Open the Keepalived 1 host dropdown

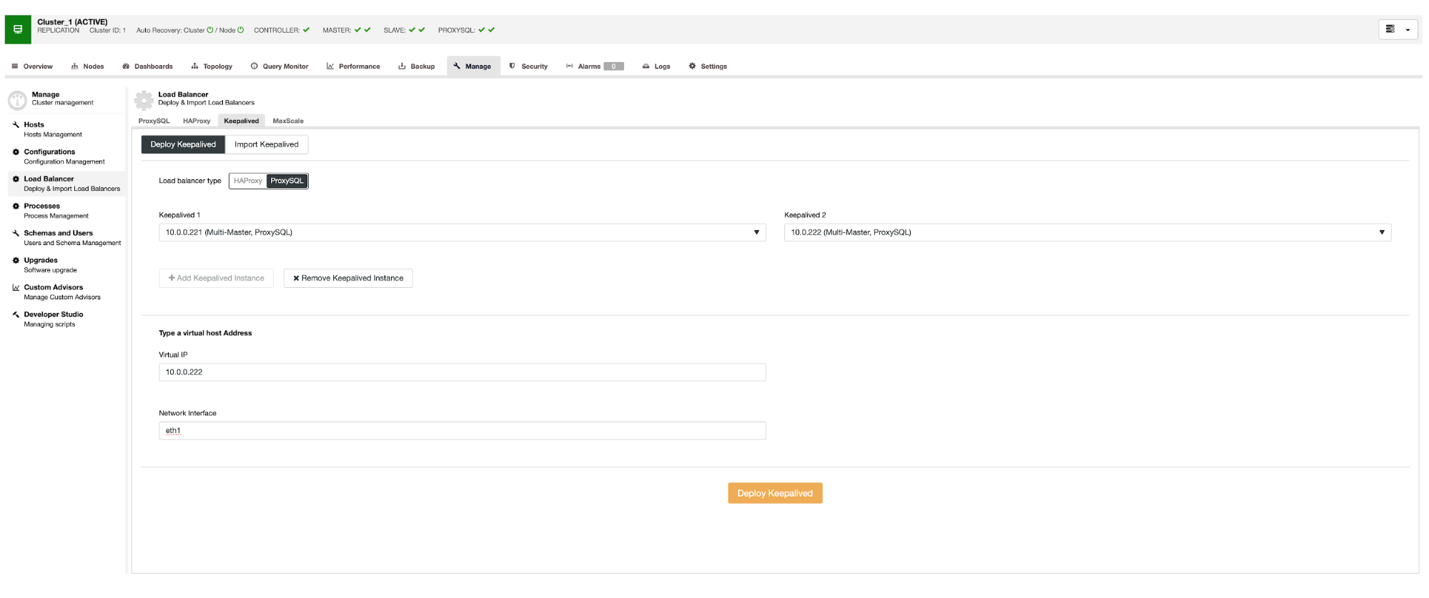tap(462, 232)
